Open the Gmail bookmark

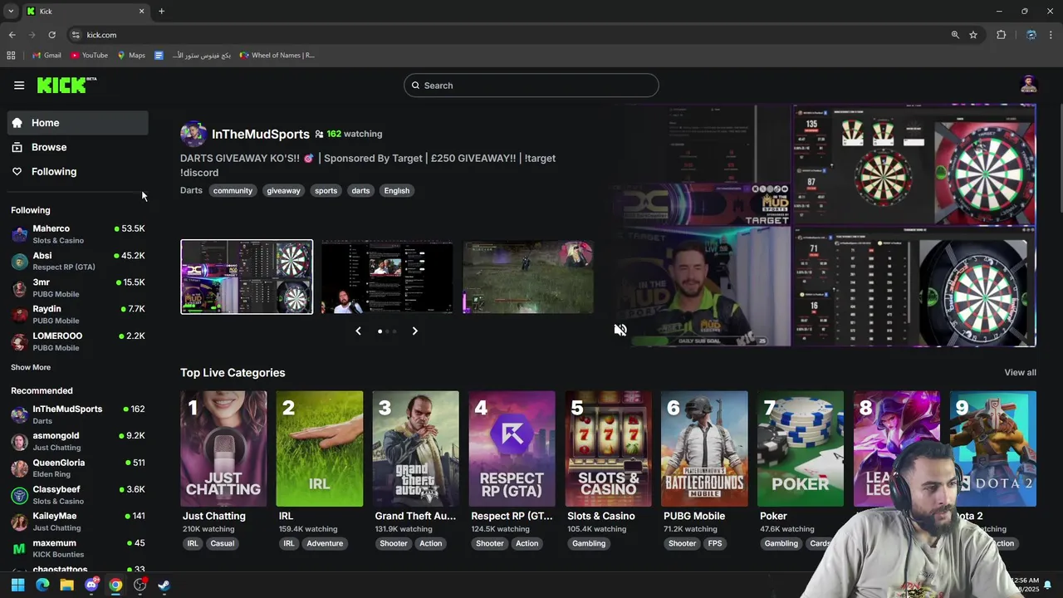[47, 56]
